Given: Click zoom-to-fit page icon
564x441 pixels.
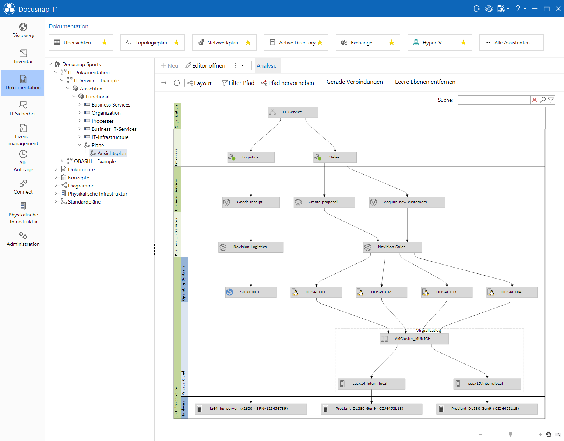Looking at the screenshot, I should (549, 434).
